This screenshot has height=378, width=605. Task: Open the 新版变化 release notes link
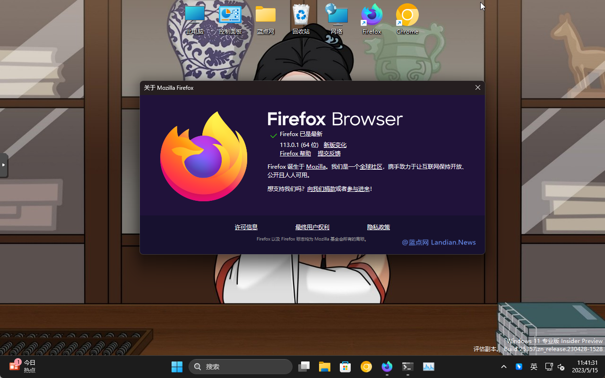point(335,145)
